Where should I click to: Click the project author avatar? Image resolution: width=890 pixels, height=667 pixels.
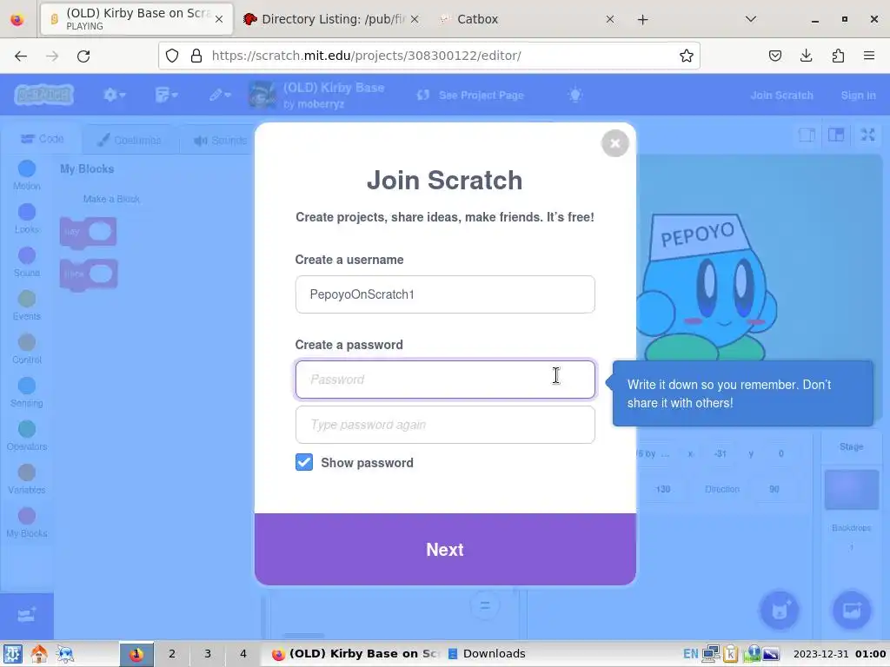tap(262, 95)
